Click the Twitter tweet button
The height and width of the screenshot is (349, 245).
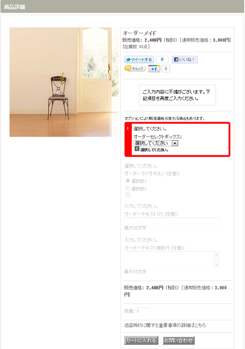[x=139, y=59]
